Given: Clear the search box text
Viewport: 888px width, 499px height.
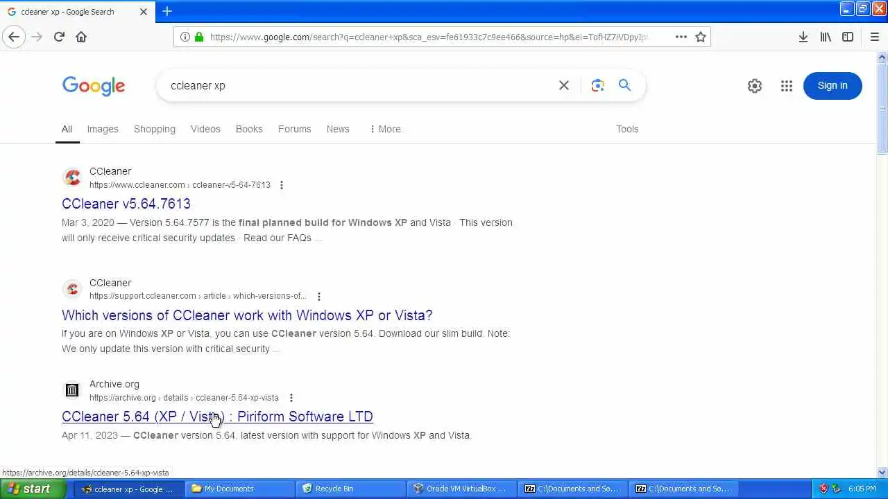Looking at the screenshot, I should (x=564, y=85).
